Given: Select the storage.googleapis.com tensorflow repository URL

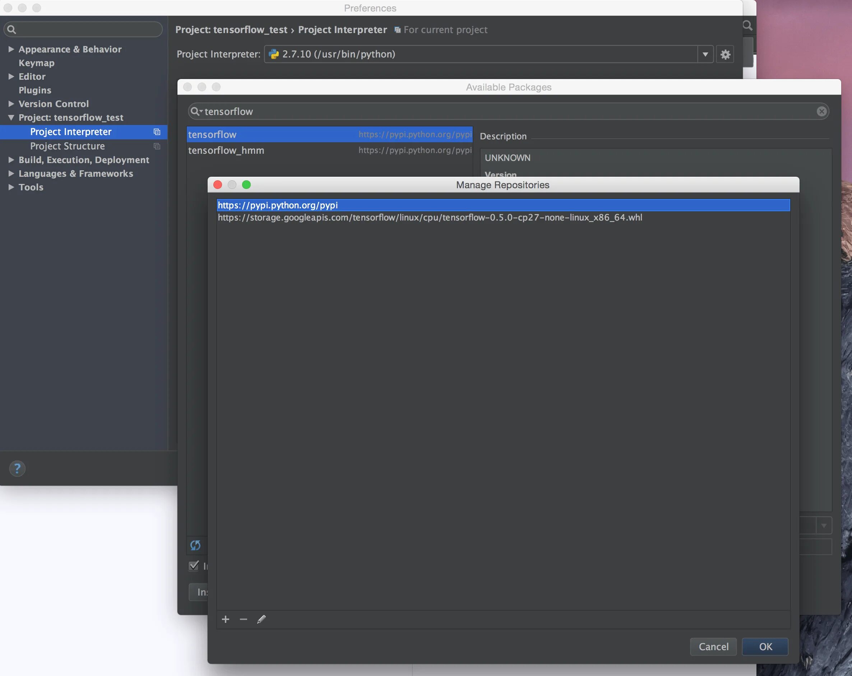Looking at the screenshot, I should 430,218.
